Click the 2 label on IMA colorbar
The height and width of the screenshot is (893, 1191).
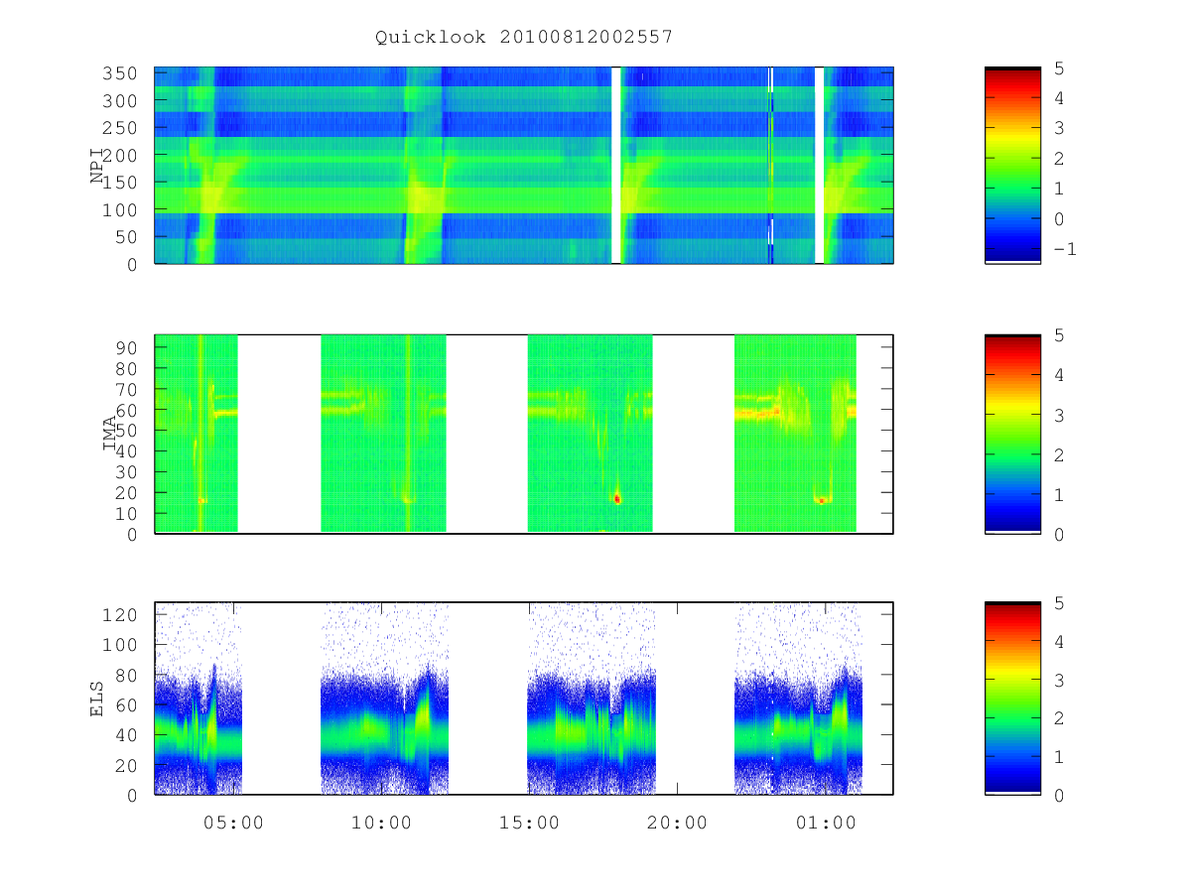tap(1058, 454)
